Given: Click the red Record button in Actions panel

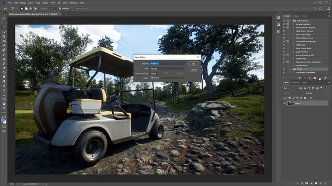Looking at the screenshot, I should point(305,78).
